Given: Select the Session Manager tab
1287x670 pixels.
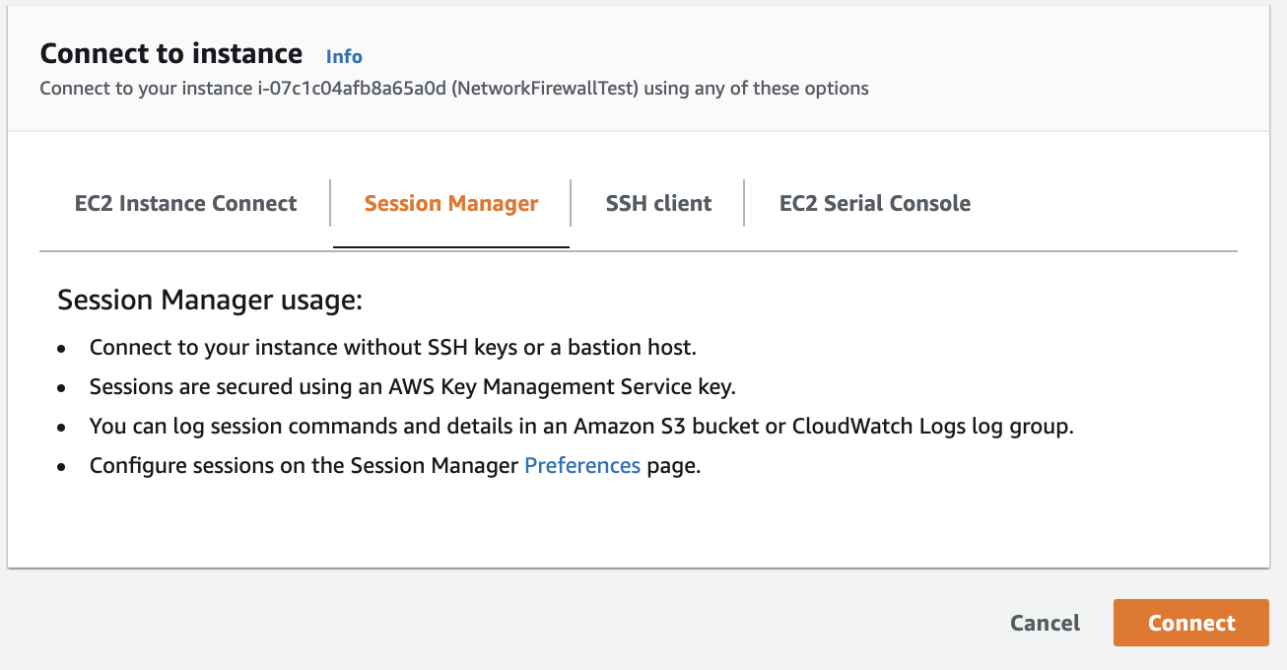Looking at the screenshot, I should [x=451, y=204].
